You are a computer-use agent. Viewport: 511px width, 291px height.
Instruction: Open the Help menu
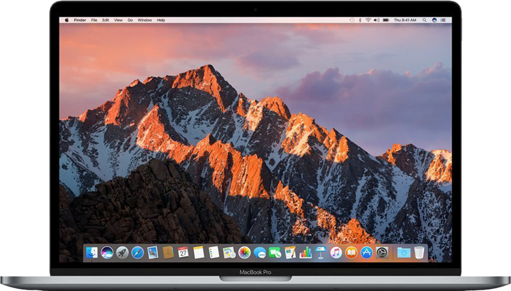pyautogui.click(x=161, y=20)
